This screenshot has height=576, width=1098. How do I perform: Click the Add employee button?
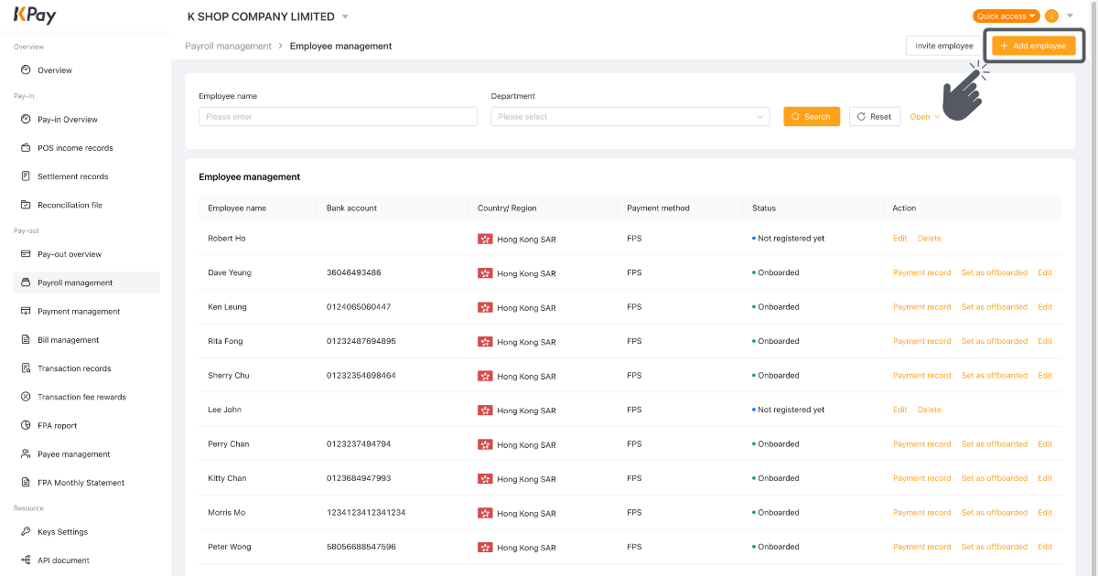[1034, 45]
